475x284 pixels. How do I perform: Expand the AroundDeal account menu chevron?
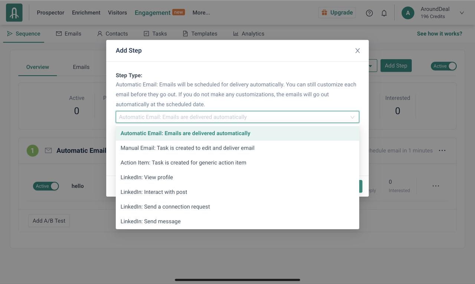coord(462,13)
